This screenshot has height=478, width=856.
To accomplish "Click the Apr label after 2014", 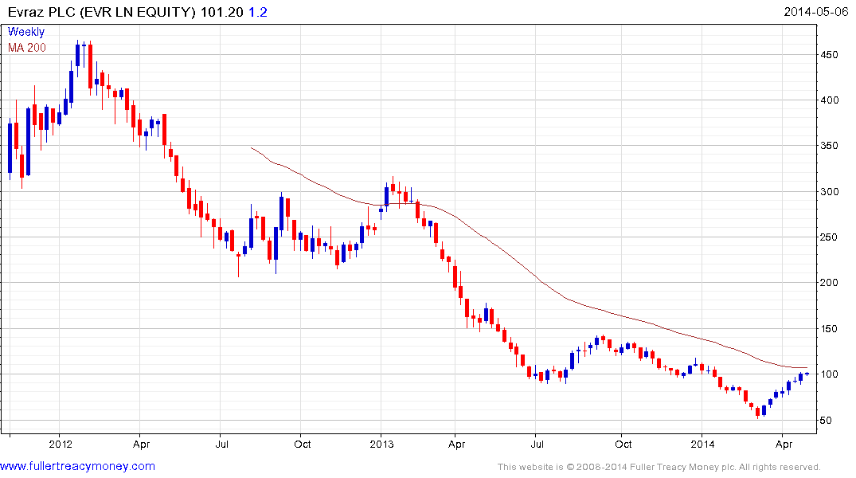I will (784, 445).
